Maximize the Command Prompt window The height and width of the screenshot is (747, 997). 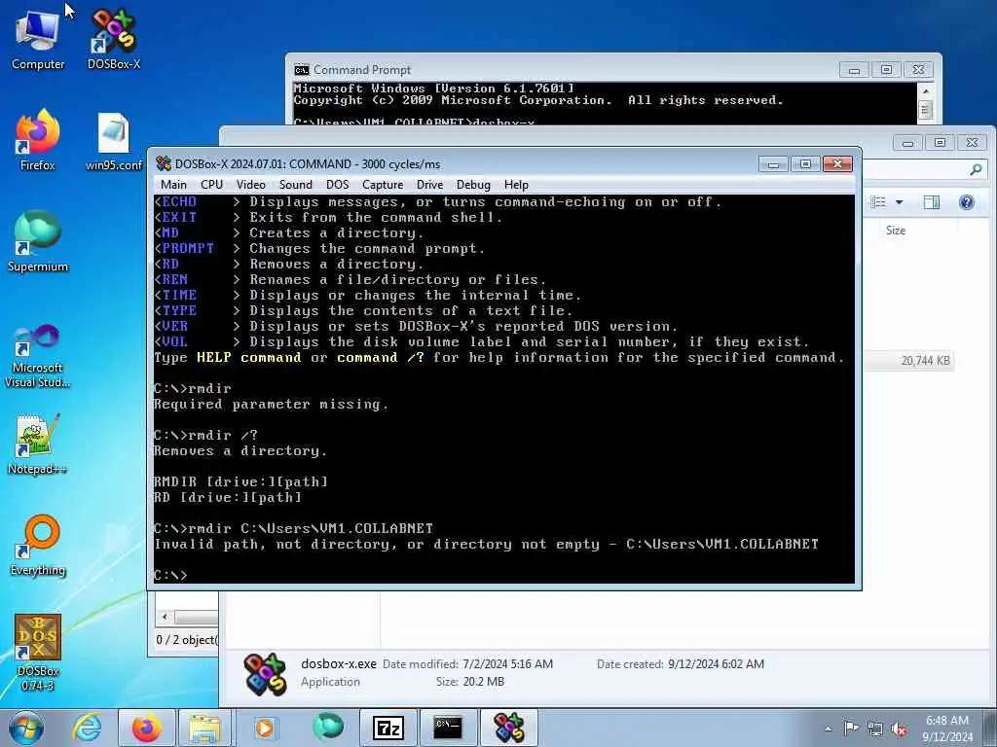coord(886,69)
